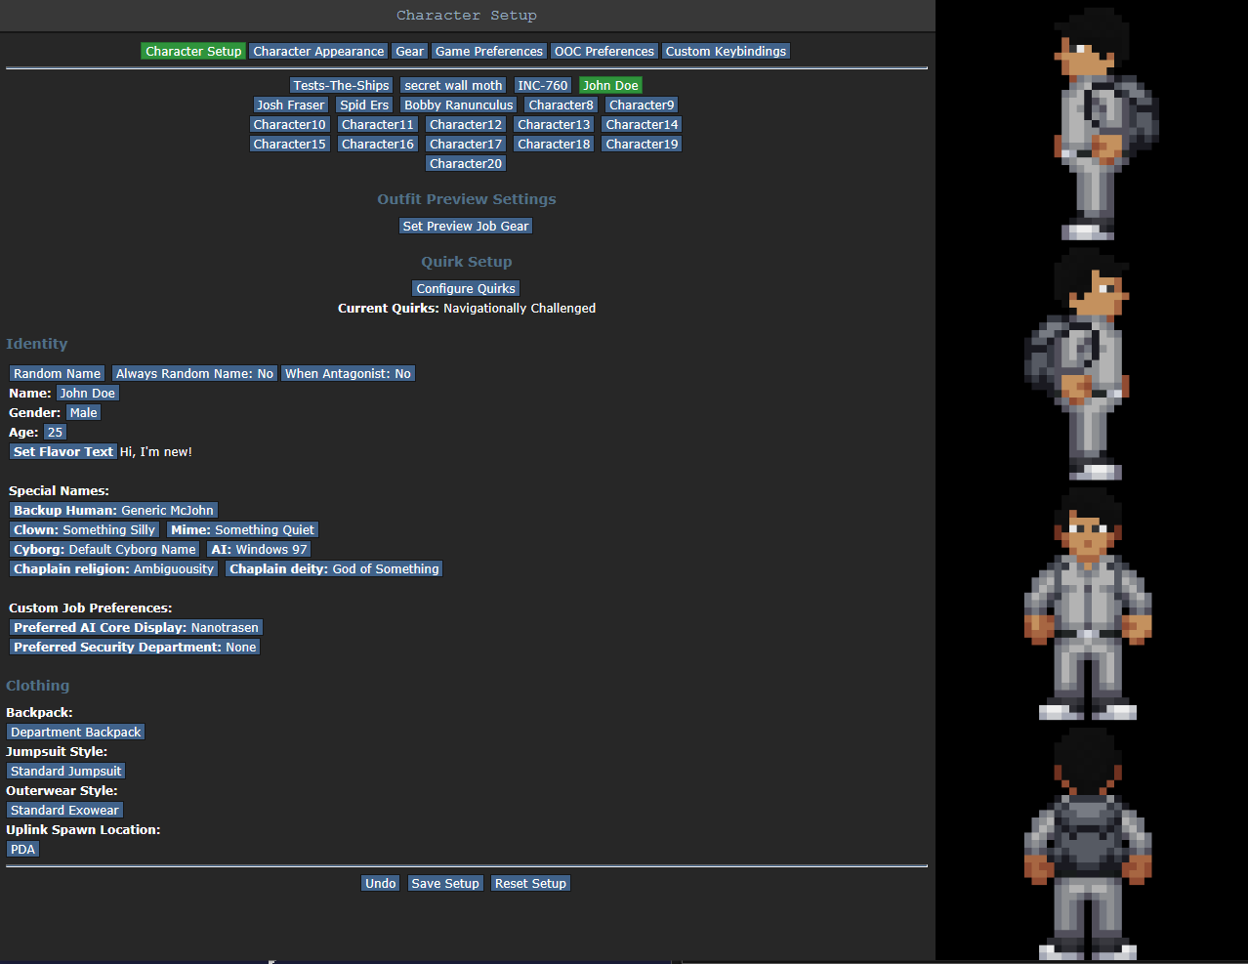
Task: Toggle the Gender value Male
Action: tap(83, 412)
